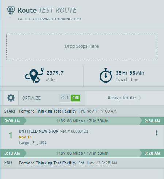Click the route logo icon beside Route title
Screen dimensions: 164x179
(11, 11)
